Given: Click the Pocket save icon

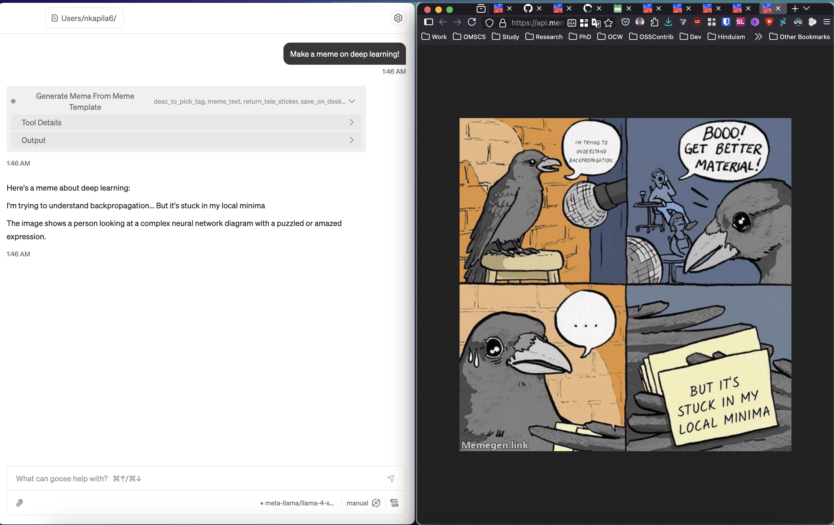Looking at the screenshot, I should click(625, 22).
